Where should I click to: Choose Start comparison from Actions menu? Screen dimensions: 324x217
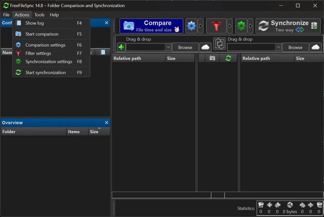point(51,34)
